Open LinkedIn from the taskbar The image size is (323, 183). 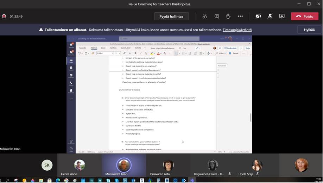pos(125,180)
